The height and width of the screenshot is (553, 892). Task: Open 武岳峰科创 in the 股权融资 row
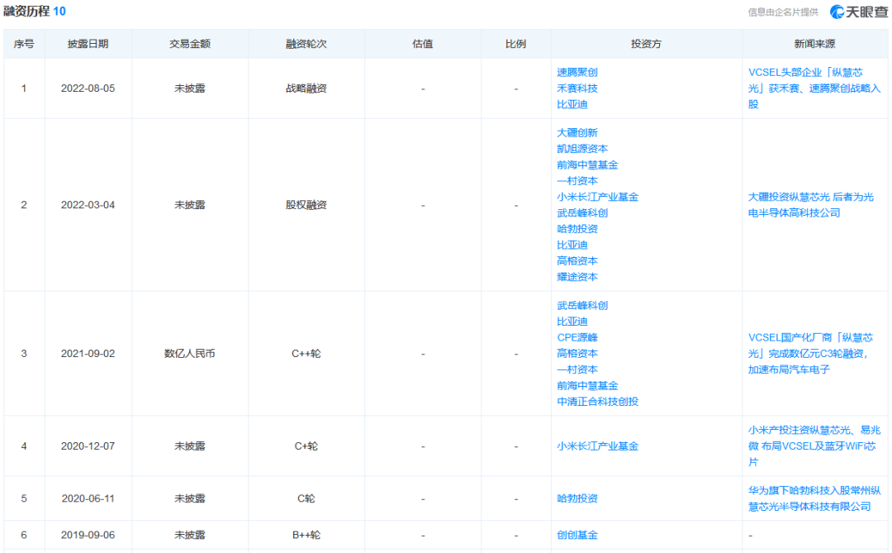(x=582, y=213)
